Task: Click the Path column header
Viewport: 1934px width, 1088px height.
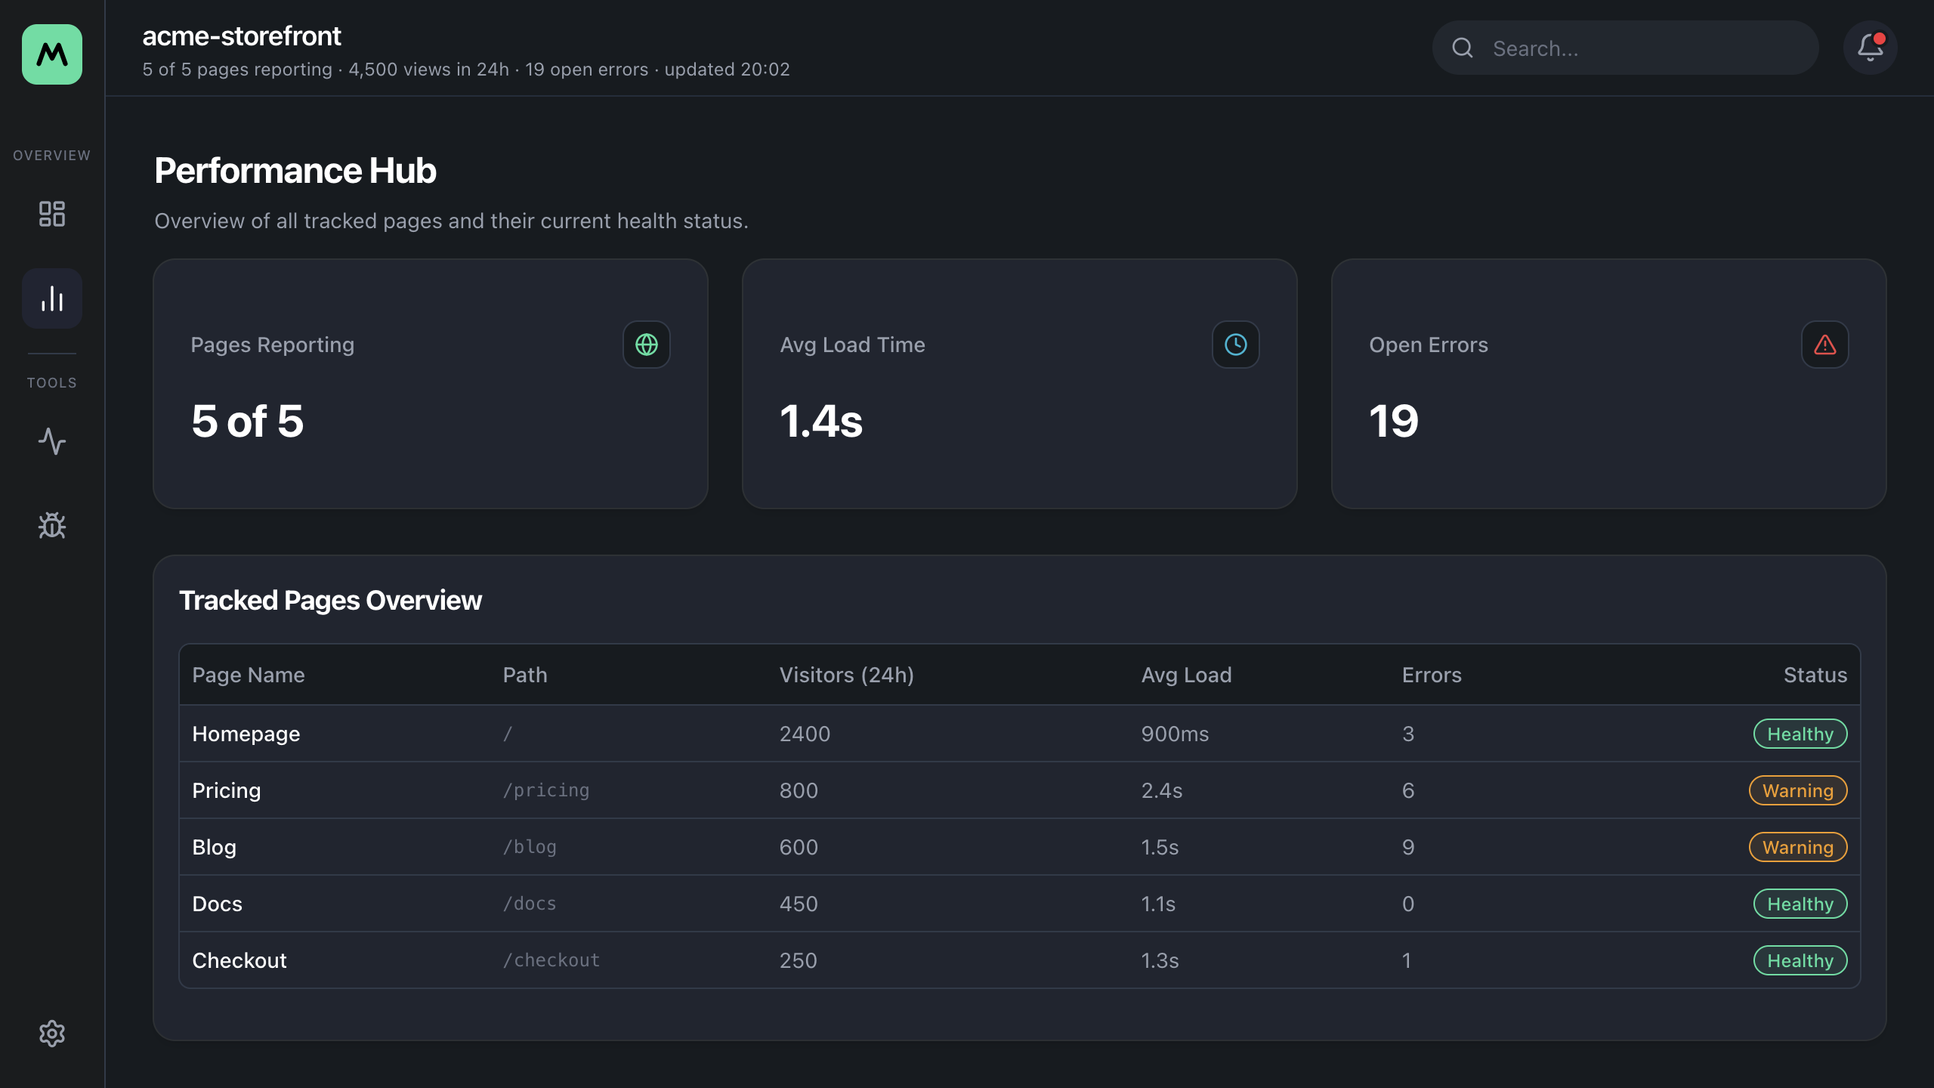Action: point(525,675)
